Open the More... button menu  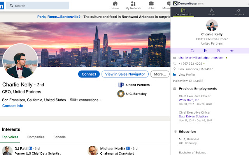pyautogui.click(x=160, y=74)
